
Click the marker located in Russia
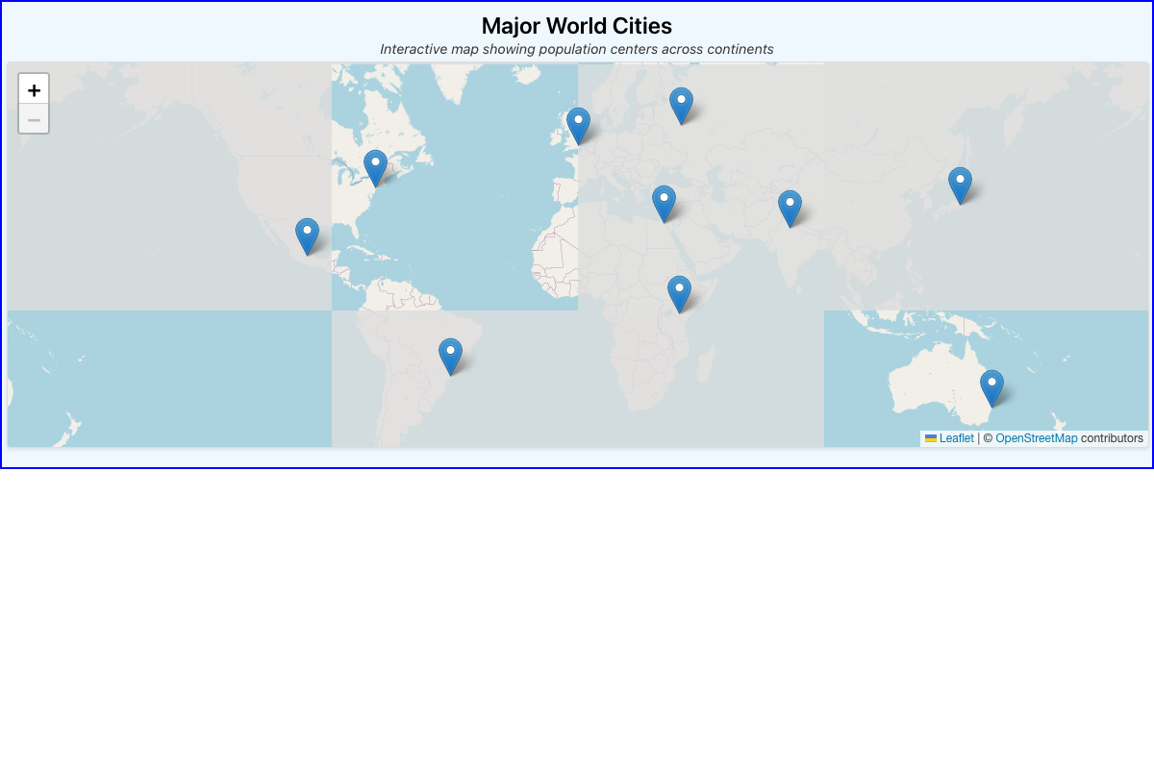681,105
